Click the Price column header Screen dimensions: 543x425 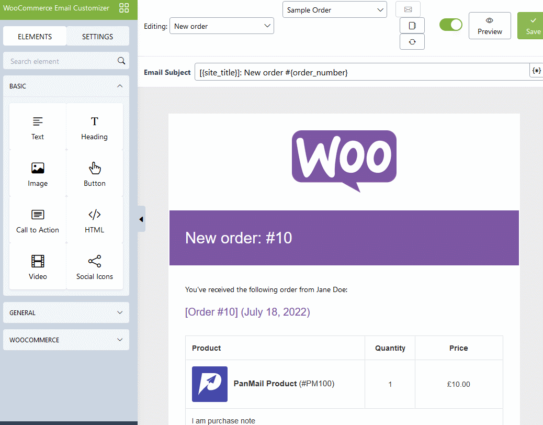point(458,348)
